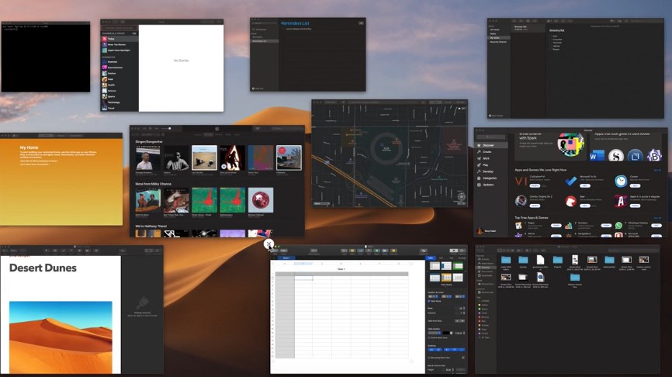Click the Bear app icon

(571, 201)
